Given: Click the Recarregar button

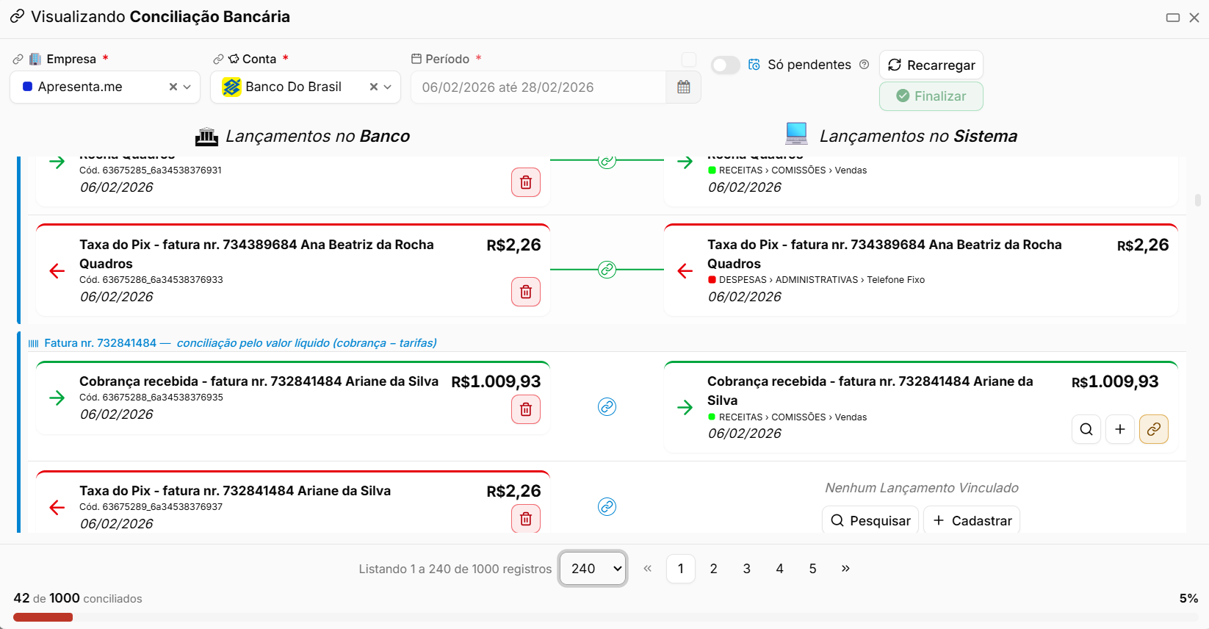Looking at the screenshot, I should tap(931, 65).
